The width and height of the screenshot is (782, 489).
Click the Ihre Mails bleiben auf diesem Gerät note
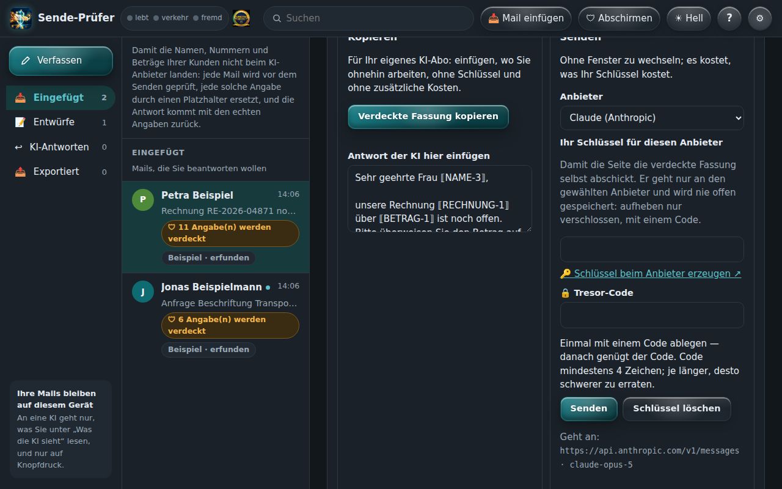click(60, 429)
